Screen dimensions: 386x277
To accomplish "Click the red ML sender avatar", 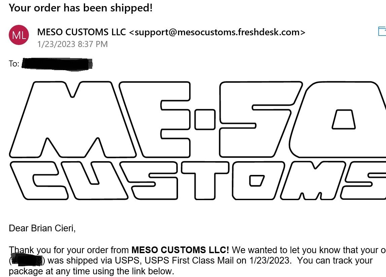I will click(19, 35).
